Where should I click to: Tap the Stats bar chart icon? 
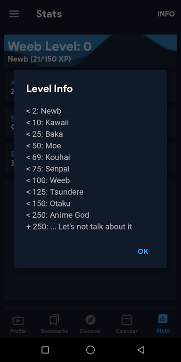(163, 319)
